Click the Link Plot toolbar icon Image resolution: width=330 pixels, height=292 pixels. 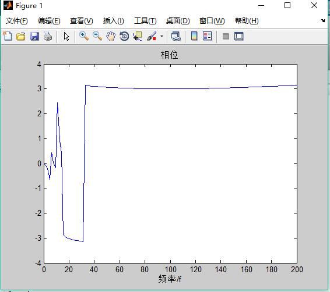click(176, 36)
